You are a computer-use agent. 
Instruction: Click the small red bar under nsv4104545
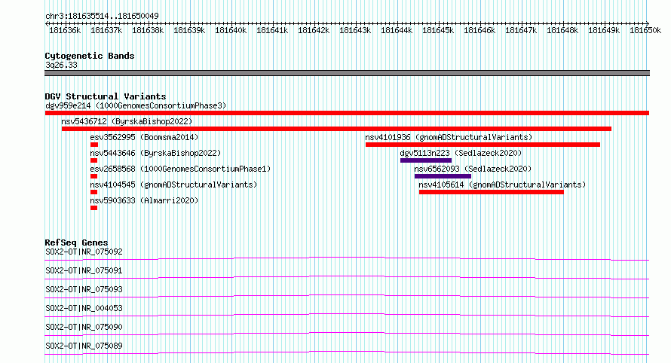pyautogui.click(x=94, y=192)
